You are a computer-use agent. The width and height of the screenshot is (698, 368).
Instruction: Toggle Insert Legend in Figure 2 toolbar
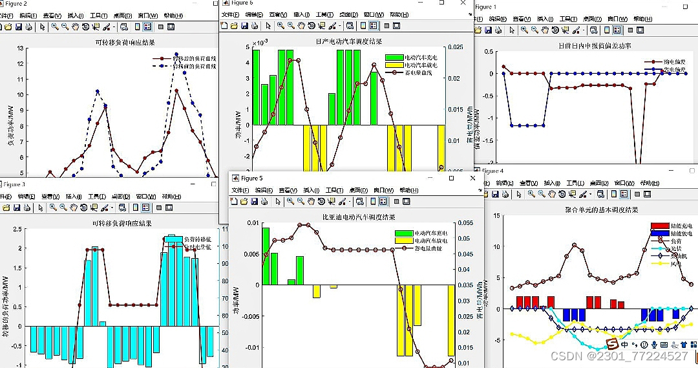(147, 27)
